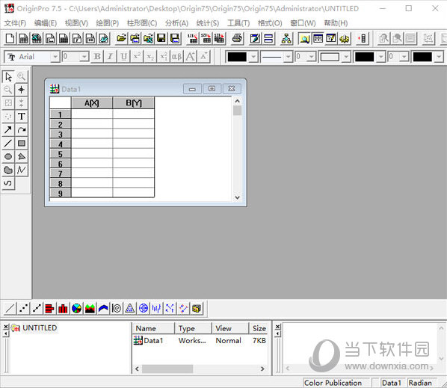The width and height of the screenshot is (447, 388).
Task: Open the rightmost black color dropdown arrow
Action: tap(439, 57)
